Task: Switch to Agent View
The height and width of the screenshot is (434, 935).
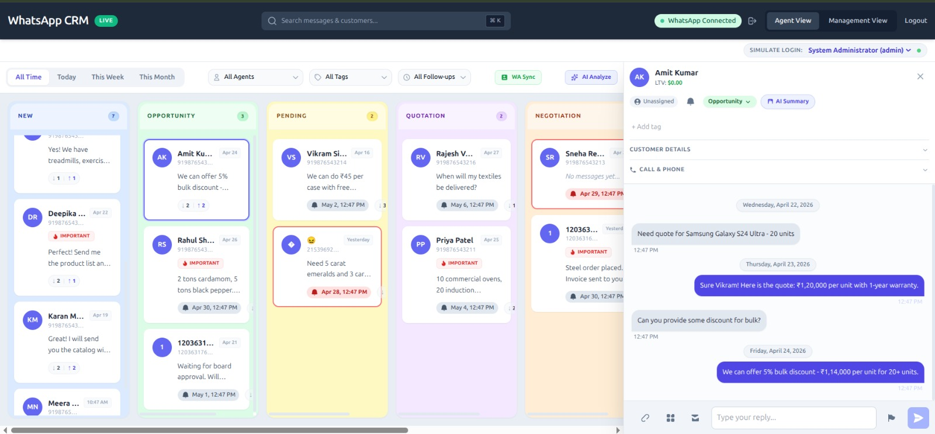Action: (792, 20)
